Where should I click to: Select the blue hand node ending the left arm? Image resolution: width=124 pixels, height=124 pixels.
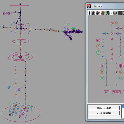[103, 56]
